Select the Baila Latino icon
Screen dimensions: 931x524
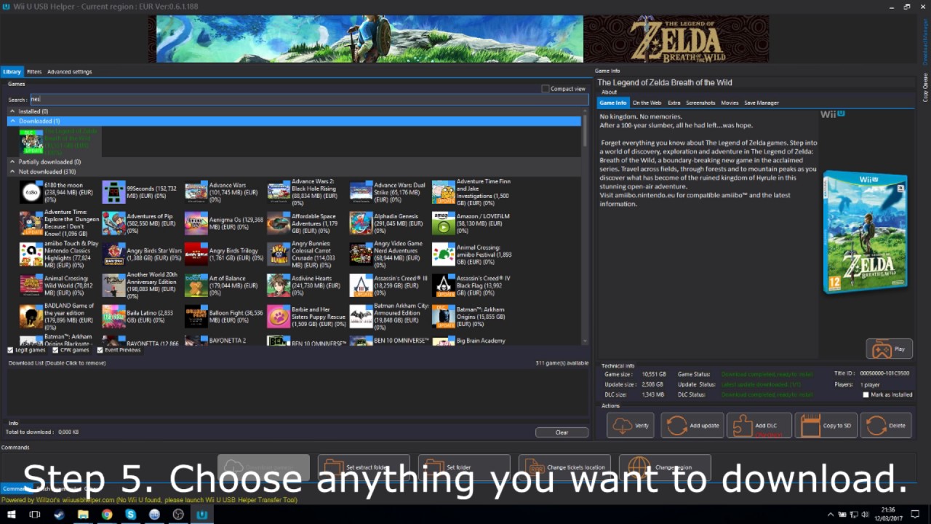[x=113, y=317]
